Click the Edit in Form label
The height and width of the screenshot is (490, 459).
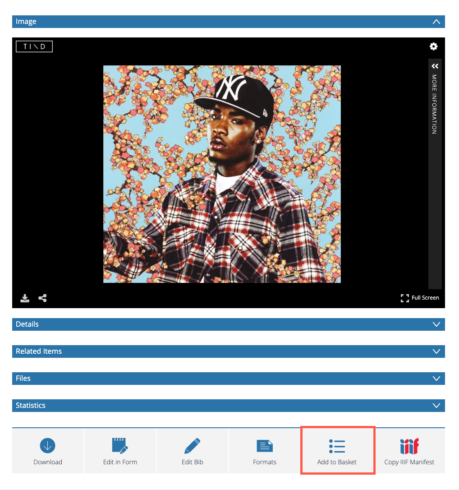120,462
